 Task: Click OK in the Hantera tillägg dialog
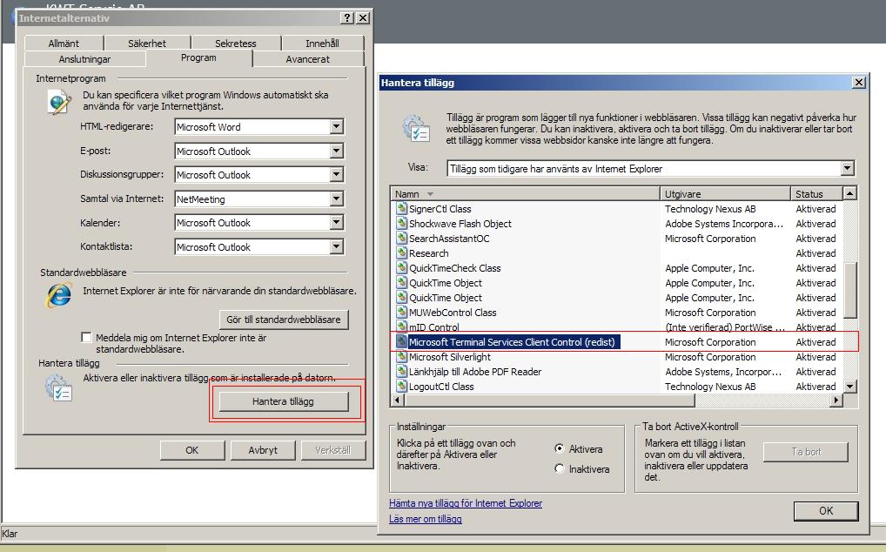826,511
